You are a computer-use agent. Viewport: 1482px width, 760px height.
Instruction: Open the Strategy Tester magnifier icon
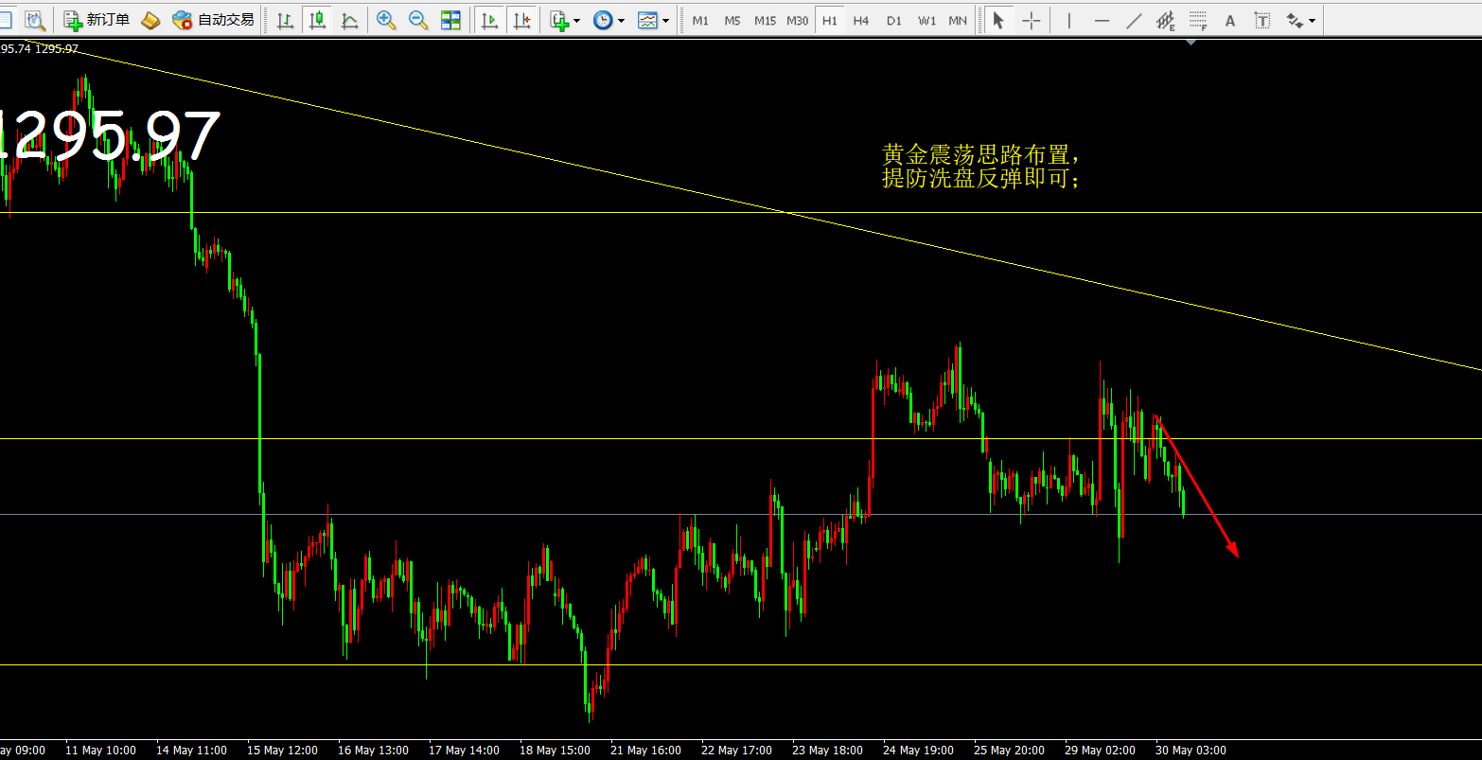click(x=34, y=19)
